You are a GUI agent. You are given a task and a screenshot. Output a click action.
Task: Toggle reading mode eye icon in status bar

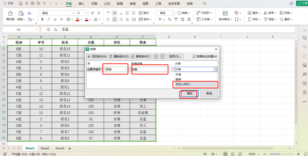(205, 154)
